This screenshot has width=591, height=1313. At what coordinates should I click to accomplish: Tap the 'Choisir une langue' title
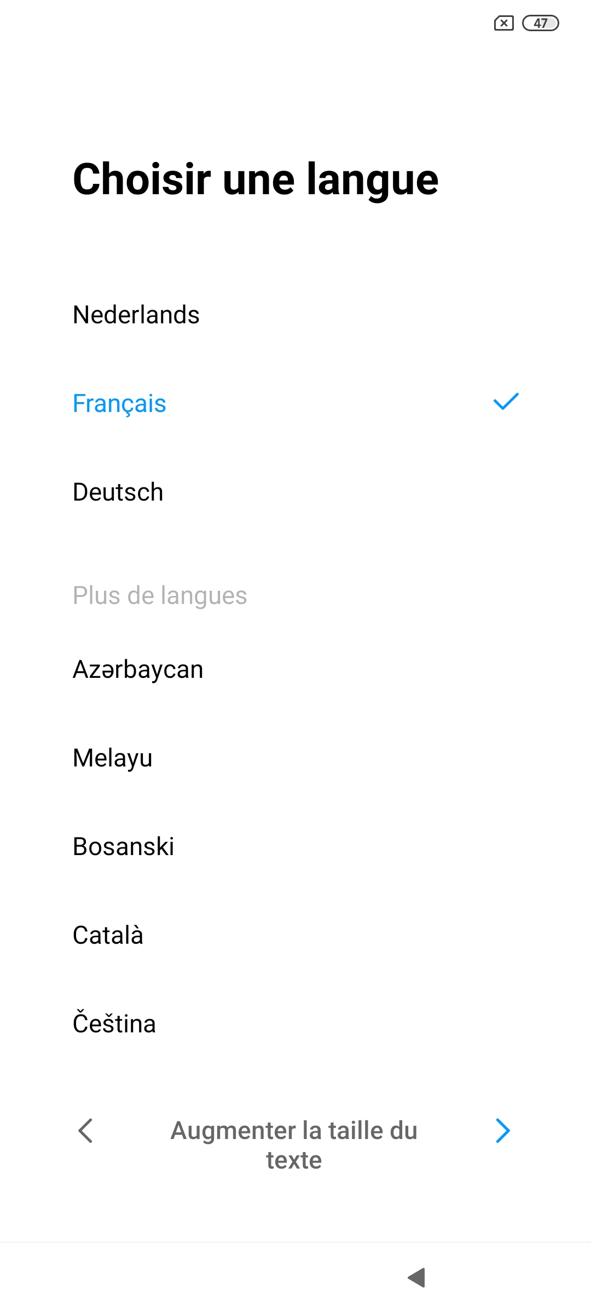tap(256, 179)
